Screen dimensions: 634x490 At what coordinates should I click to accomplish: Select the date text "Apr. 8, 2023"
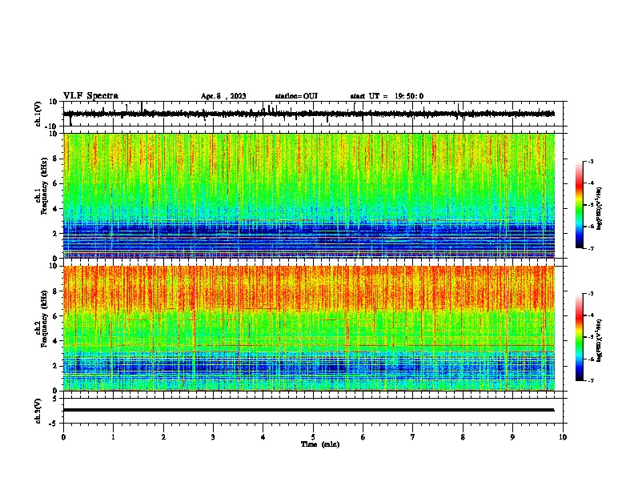[x=223, y=96]
